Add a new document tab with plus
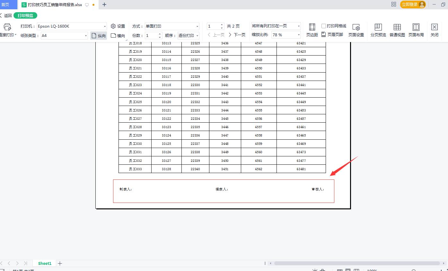448x271 pixels. point(104,4)
